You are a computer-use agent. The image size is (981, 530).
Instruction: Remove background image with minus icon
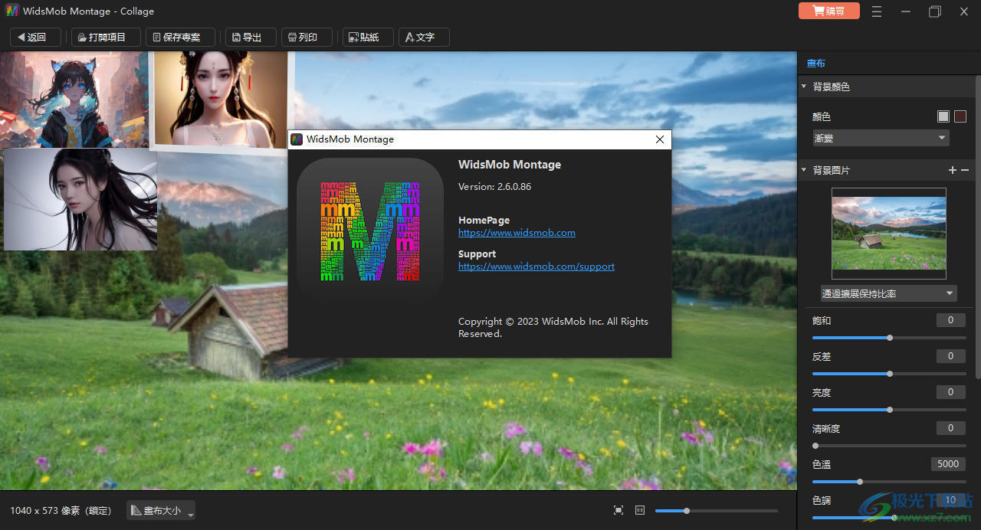[x=965, y=170]
